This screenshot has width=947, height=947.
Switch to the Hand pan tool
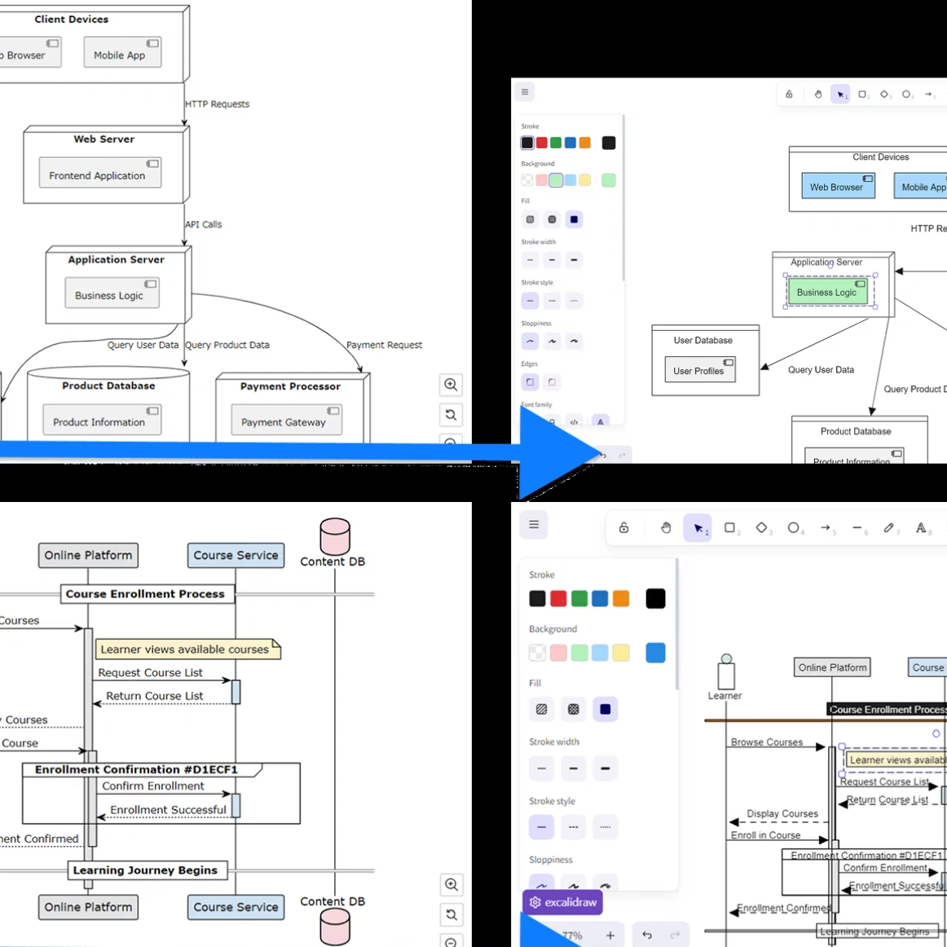click(666, 527)
